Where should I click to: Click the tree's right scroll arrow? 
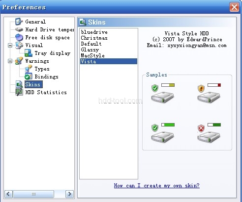(69, 194)
